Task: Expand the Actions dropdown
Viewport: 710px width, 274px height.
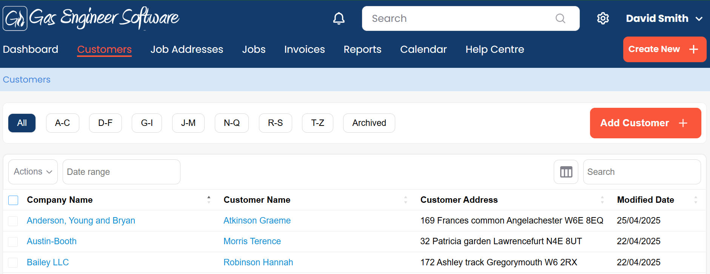Action: pyautogui.click(x=33, y=172)
